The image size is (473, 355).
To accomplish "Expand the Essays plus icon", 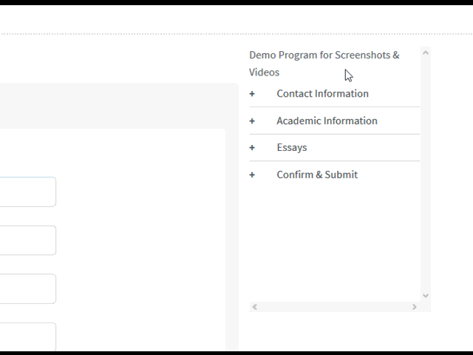I will tap(252, 148).
